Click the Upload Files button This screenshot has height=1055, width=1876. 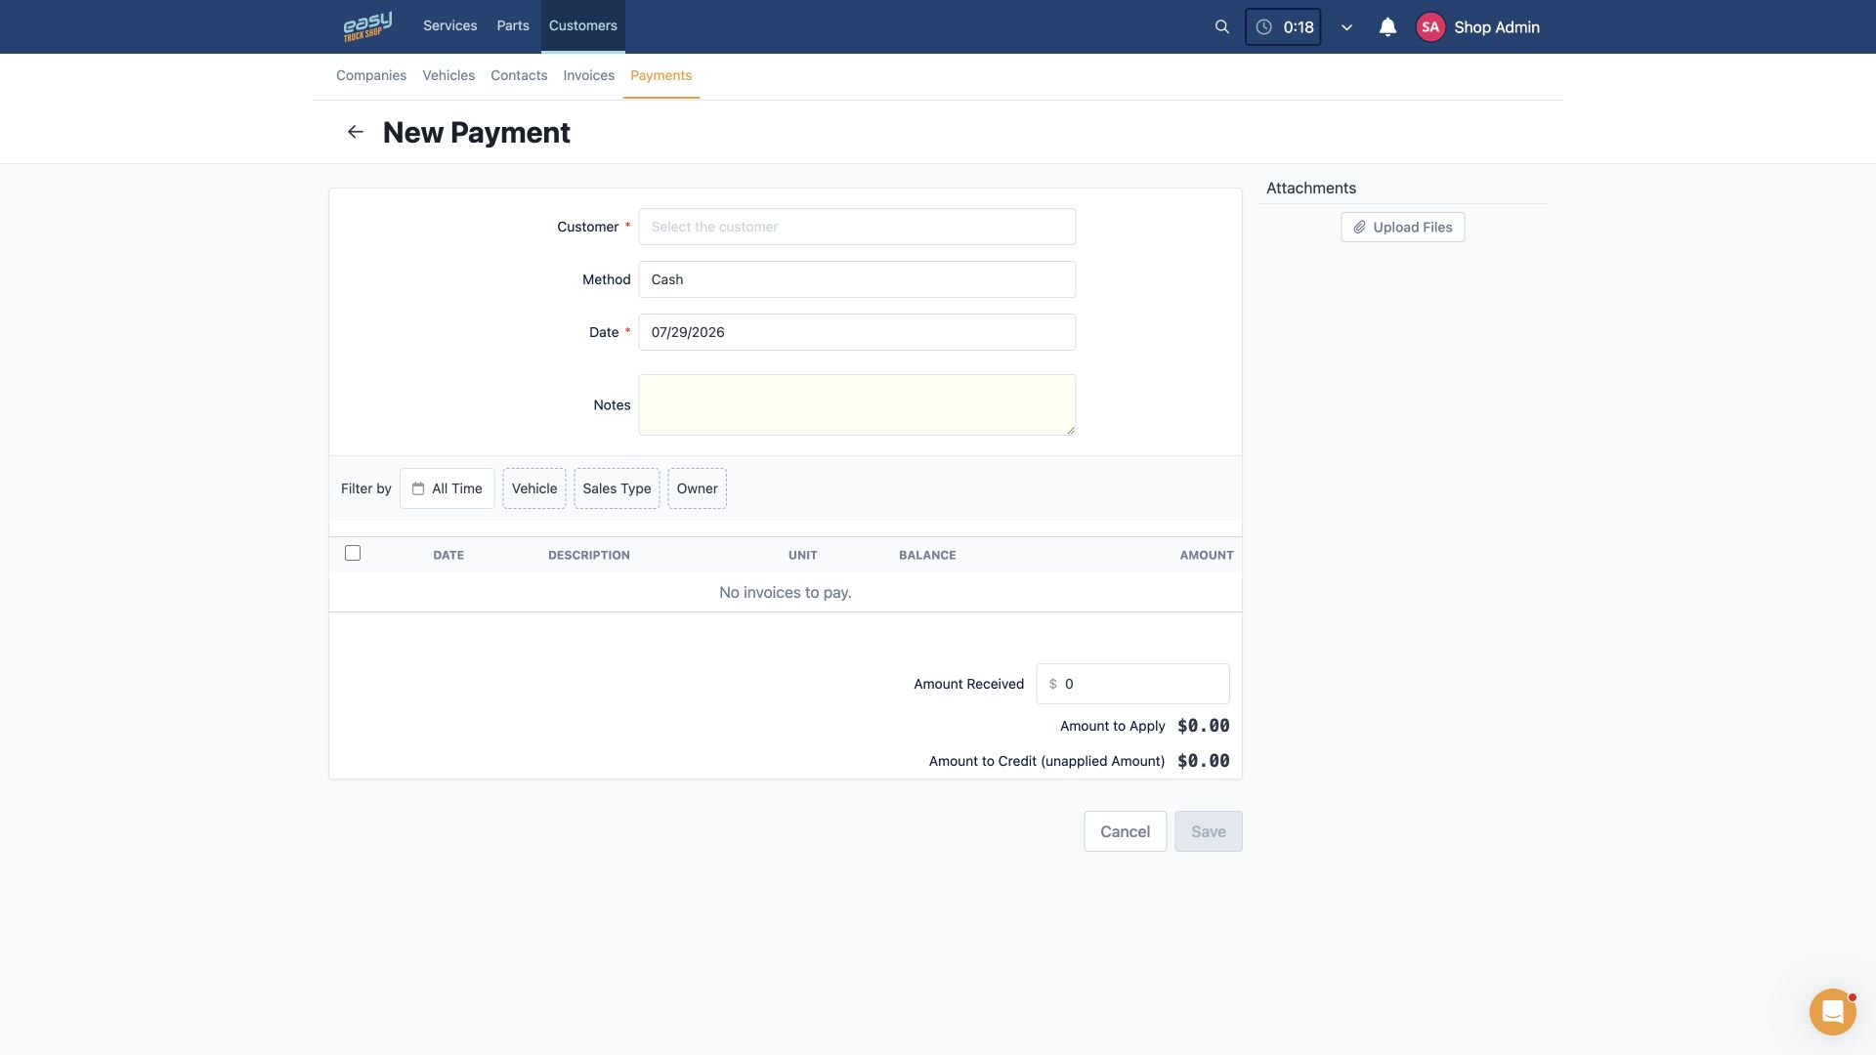pyautogui.click(x=1402, y=227)
